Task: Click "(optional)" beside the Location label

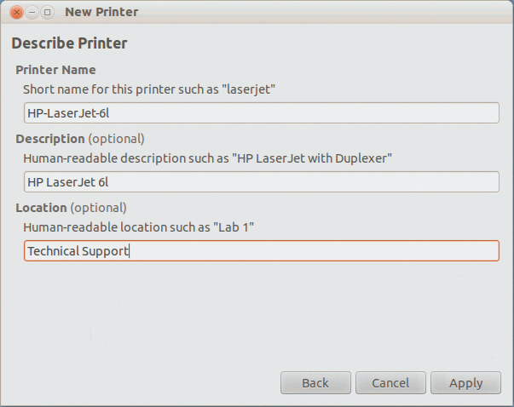Action: 98,208
